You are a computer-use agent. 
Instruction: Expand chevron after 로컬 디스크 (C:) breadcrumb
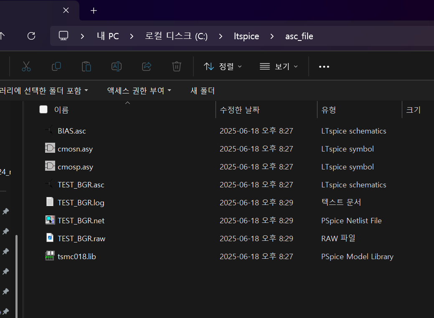pos(221,36)
